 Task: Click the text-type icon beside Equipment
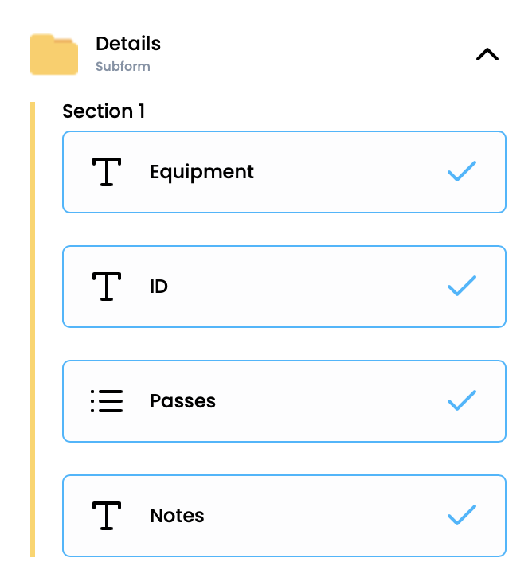coord(107,172)
